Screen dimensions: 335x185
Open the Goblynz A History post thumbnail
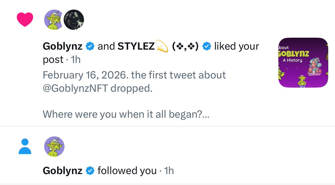[x=303, y=63]
